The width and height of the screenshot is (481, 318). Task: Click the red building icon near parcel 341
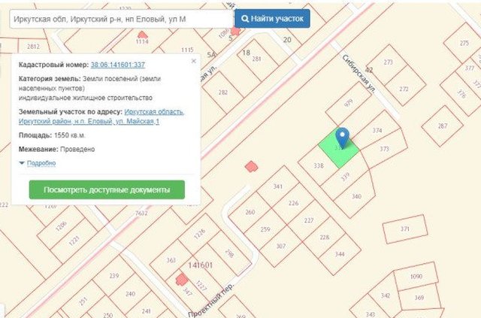251,167
